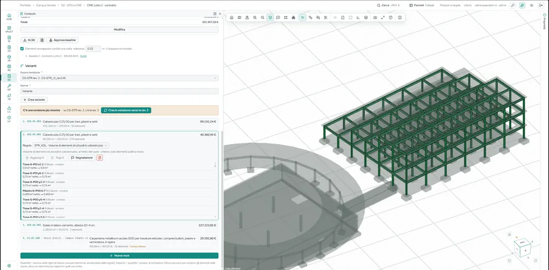The image size is (549, 270).
Task: Click the Nuova voce button
Action: [120, 256]
